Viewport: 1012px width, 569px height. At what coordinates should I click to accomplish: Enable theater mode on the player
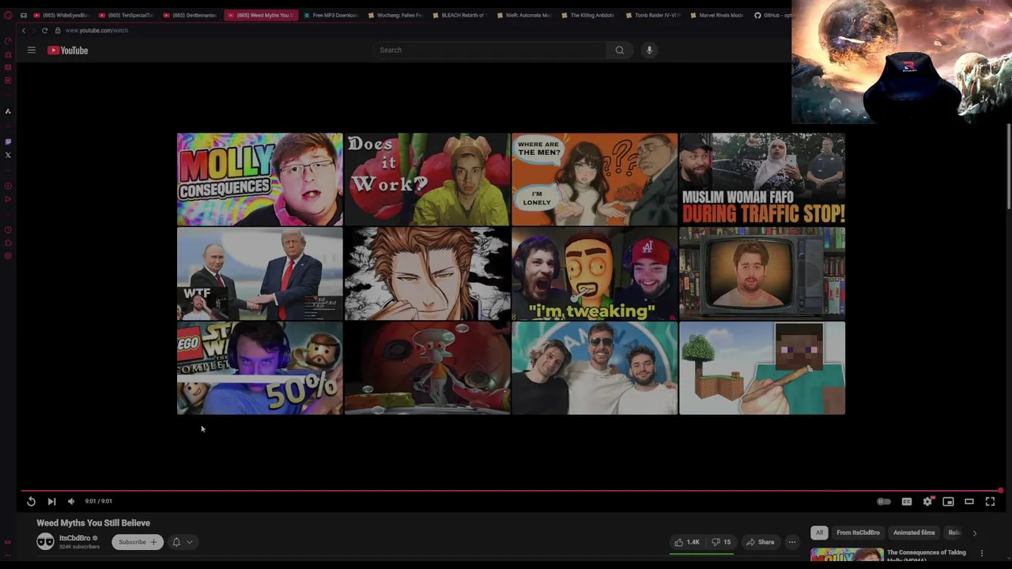pyautogui.click(x=969, y=501)
